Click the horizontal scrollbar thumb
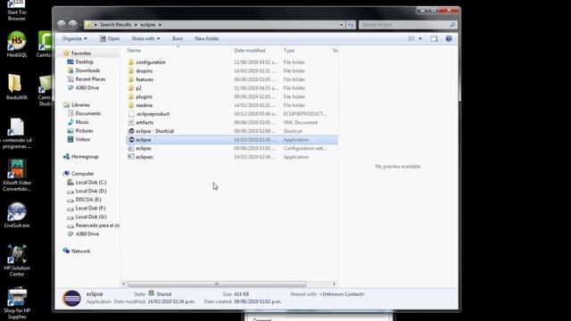This screenshot has width=571, height=321. (217, 284)
